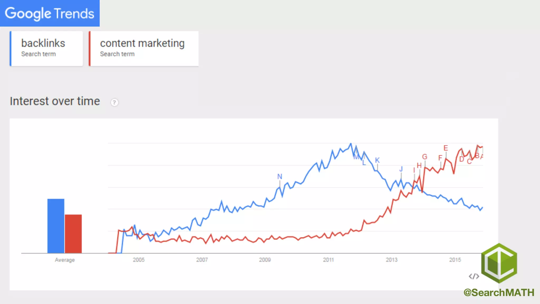This screenshot has width=540, height=304.
Task: Click the 2011 year axis label
Action: [x=328, y=260]
